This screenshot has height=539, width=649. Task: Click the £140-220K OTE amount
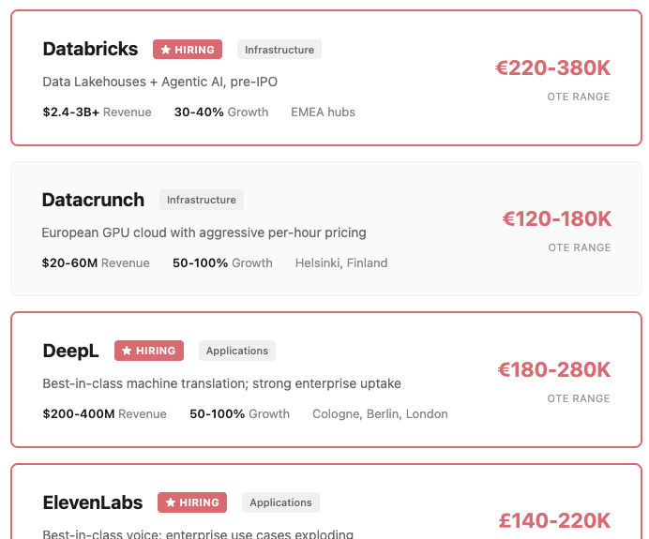click(x=554, y=521)
